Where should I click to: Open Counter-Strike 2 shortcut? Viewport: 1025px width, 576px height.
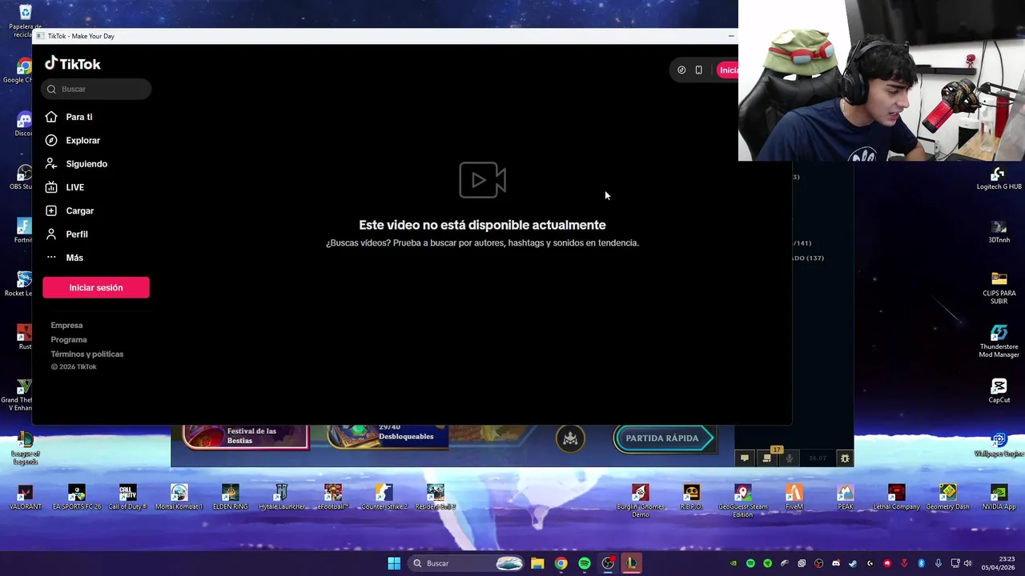pos(384,497)
